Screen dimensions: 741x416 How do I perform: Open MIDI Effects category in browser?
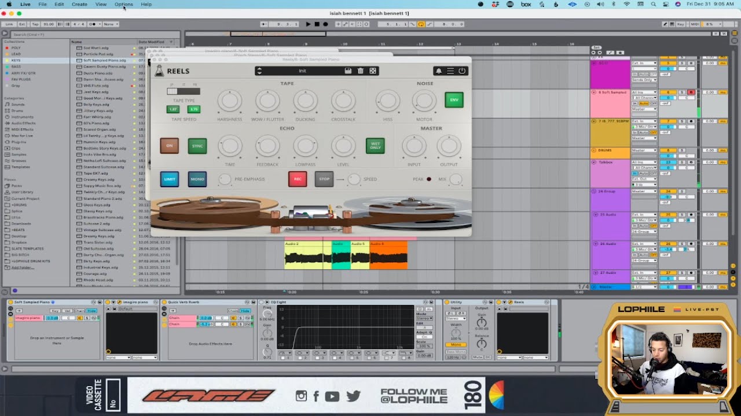tap(23, 129)
